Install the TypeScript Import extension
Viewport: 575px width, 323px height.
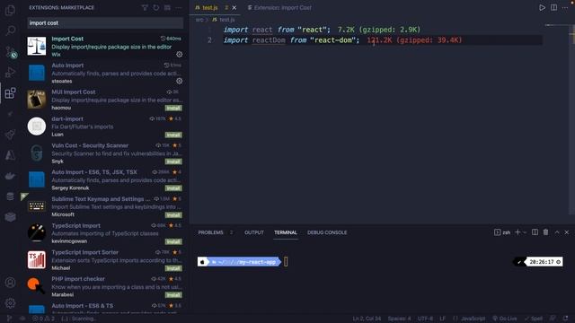tap(173, 241)
